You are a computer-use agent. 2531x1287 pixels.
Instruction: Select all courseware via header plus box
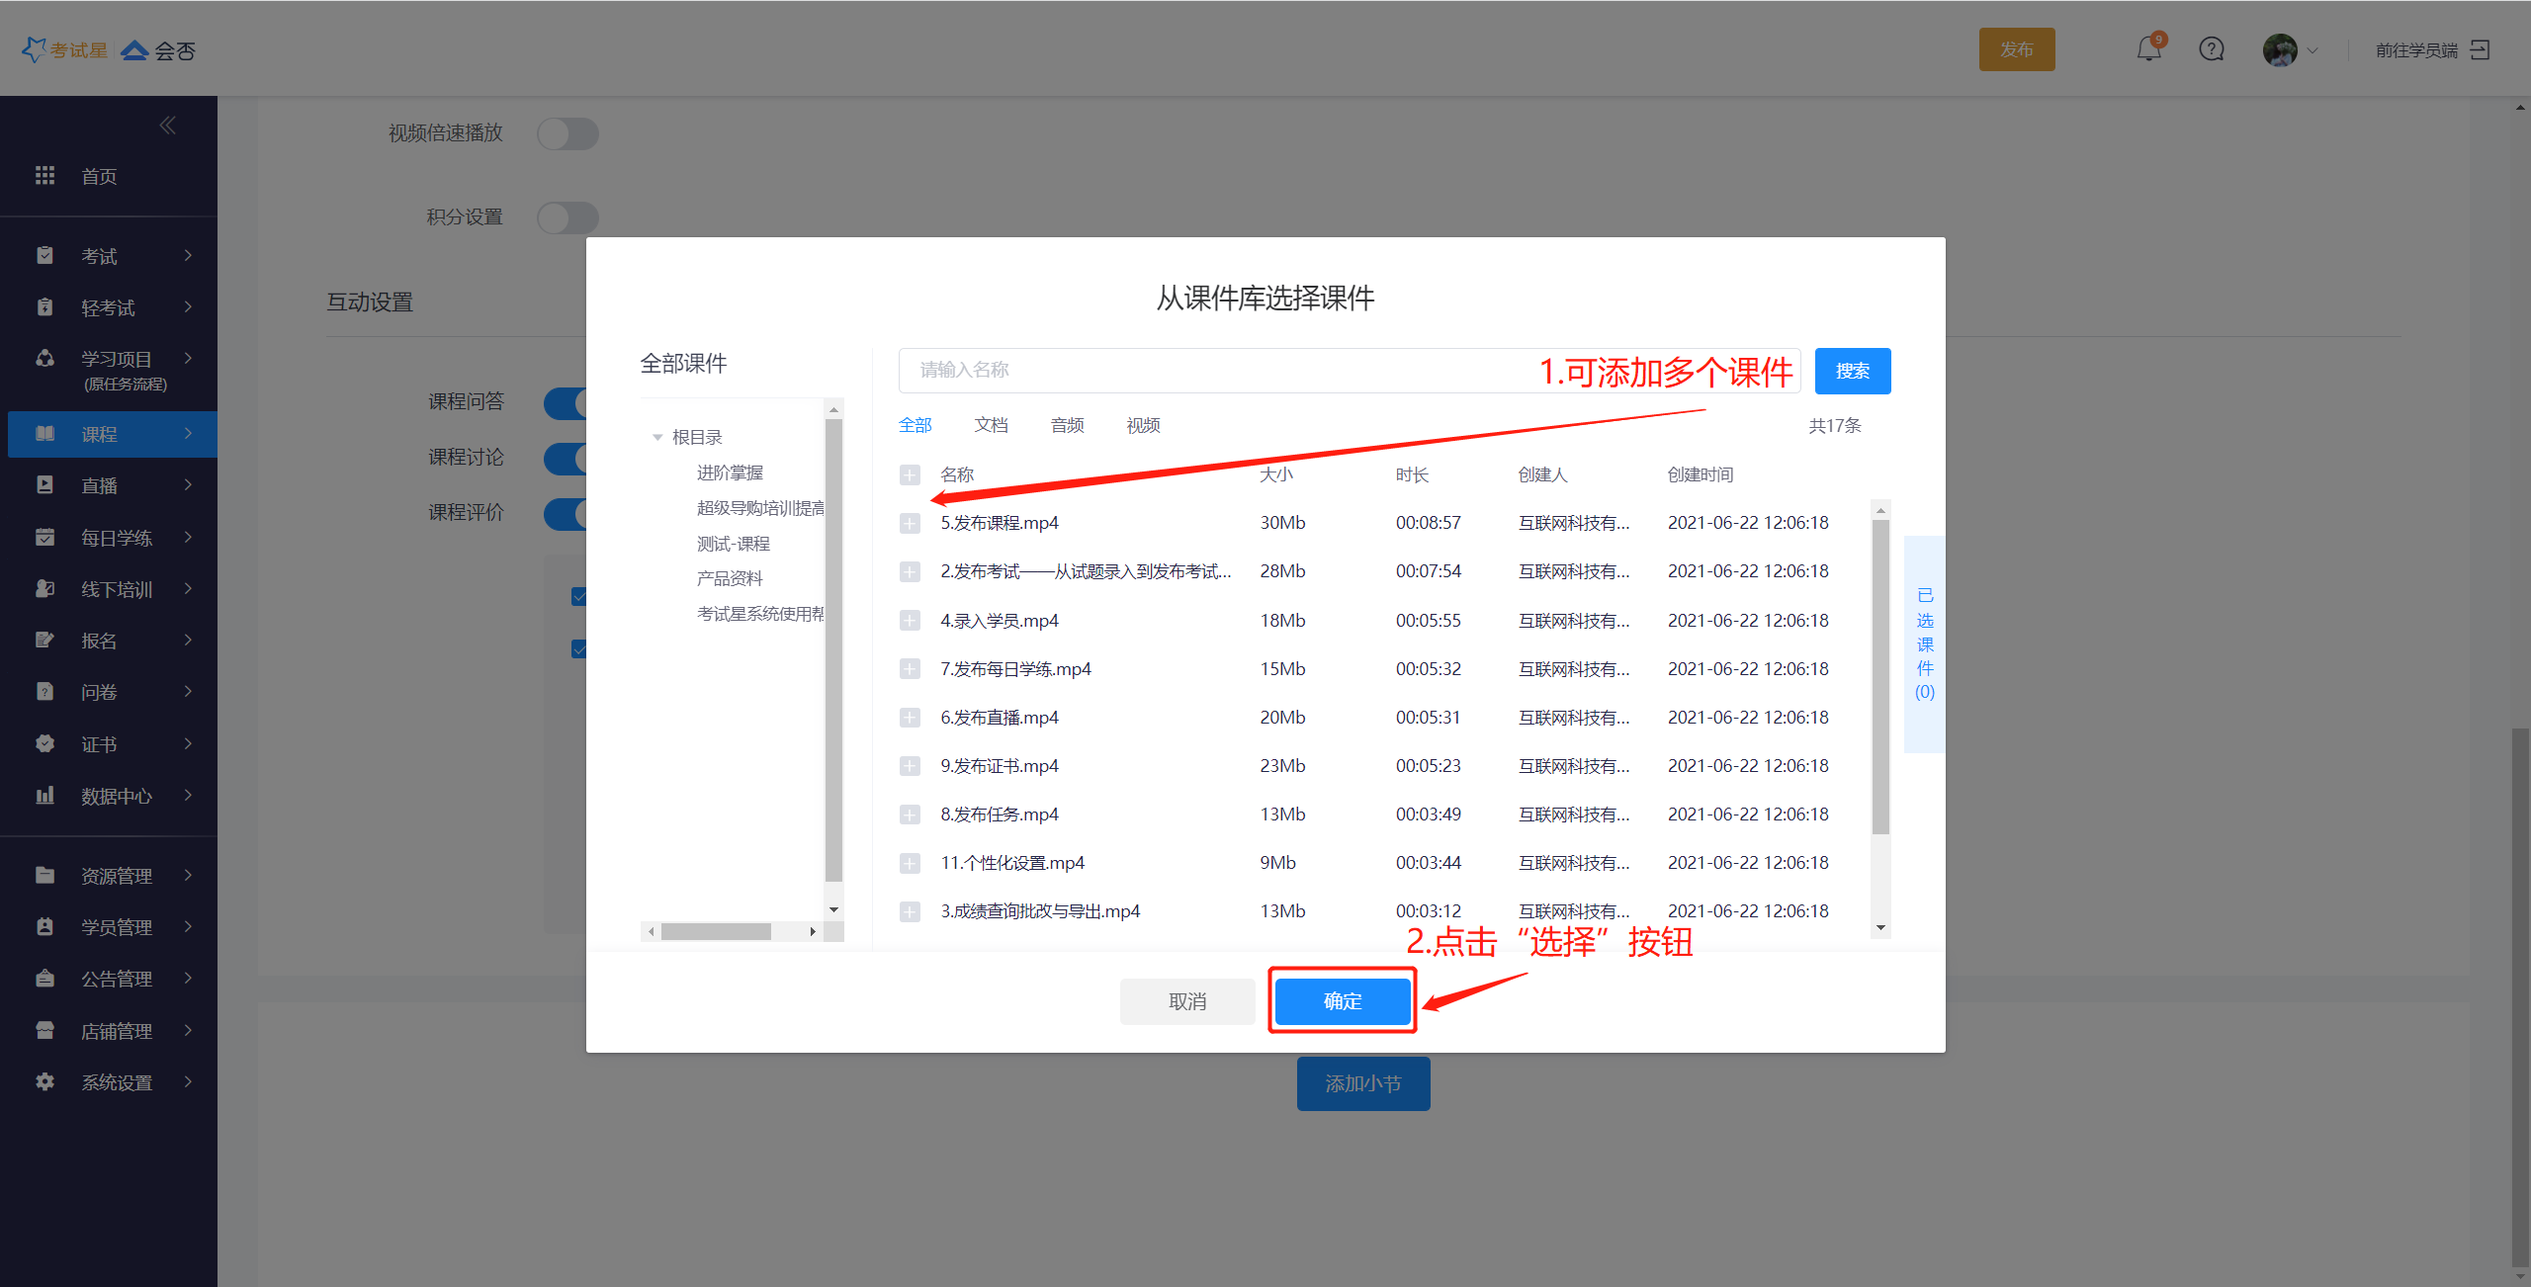910,475
